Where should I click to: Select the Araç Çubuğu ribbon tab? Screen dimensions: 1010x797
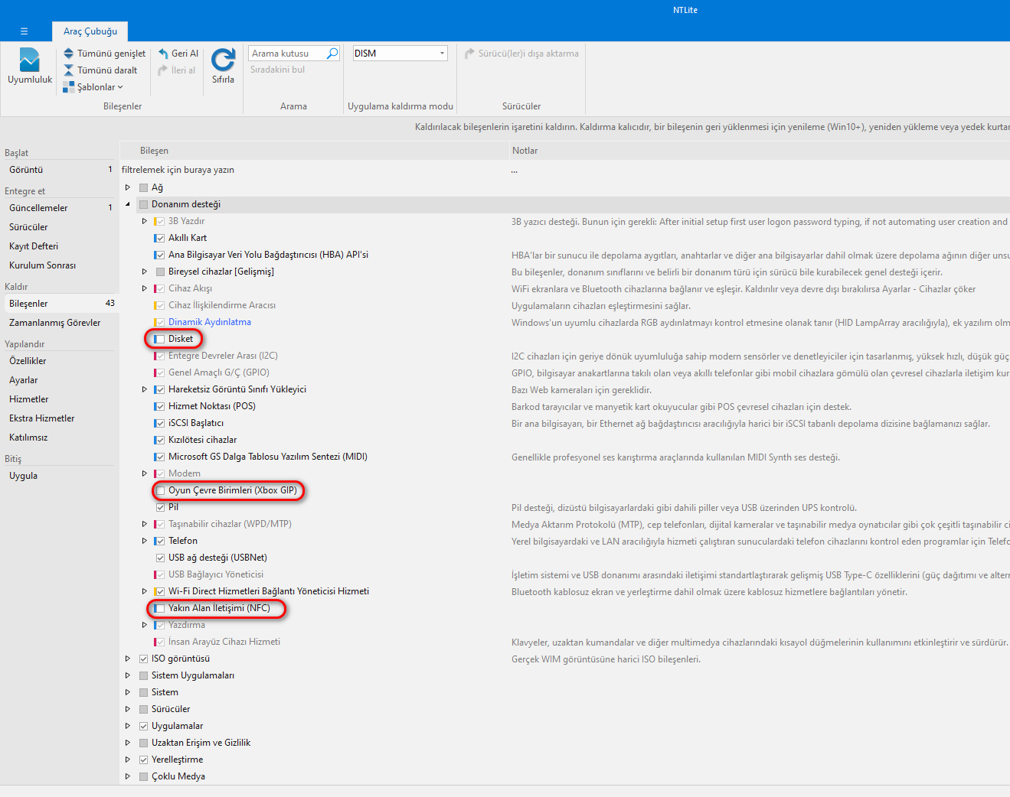tap(90, 31)
